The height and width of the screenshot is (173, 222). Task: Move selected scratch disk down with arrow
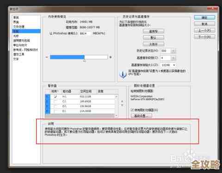coord(122,105)
